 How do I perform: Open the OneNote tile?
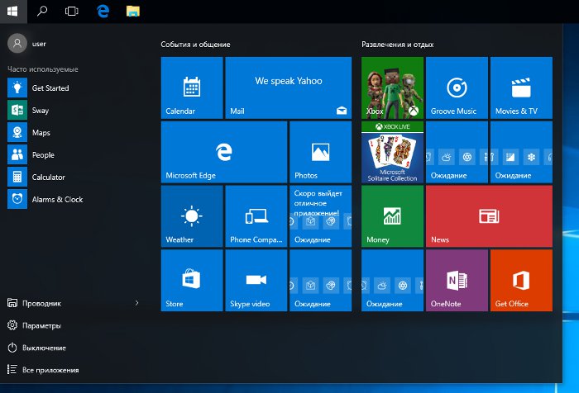[457, 280]
